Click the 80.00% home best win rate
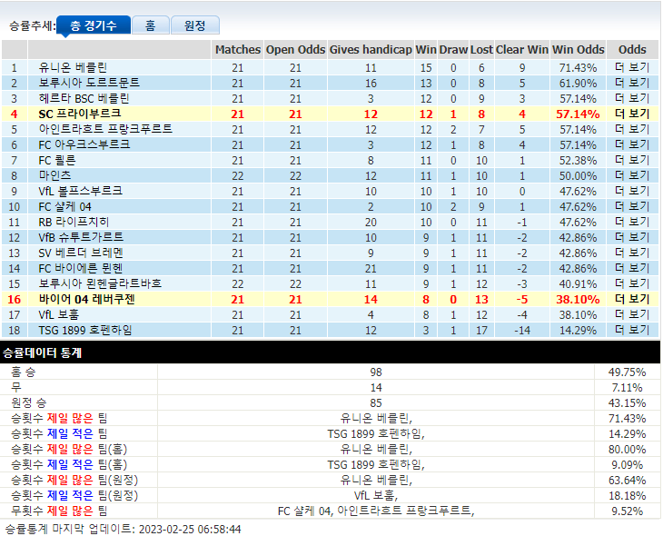The height and width of the screenshot is (536, 663). click(627, 450)
